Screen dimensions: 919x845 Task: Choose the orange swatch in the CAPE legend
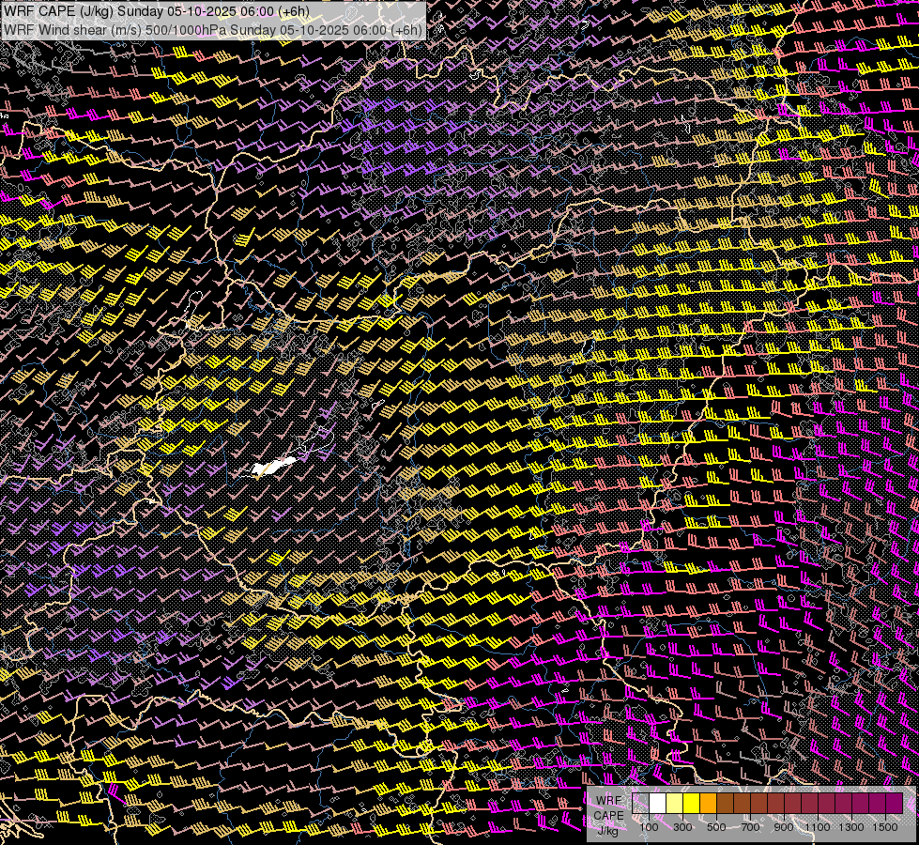pyautogui.click(x=709, y=804)
